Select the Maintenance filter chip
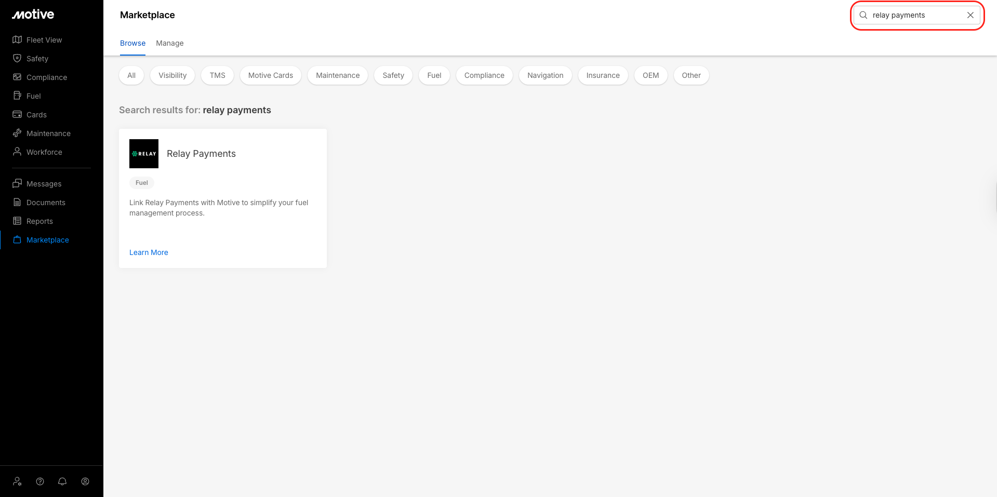The width and height of the screenshot is (997, 497). [338, 75]
